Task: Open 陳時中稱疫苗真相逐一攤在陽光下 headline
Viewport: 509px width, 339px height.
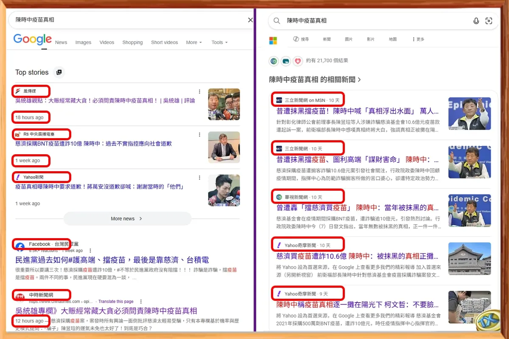Action: click(x=358, y=304)
